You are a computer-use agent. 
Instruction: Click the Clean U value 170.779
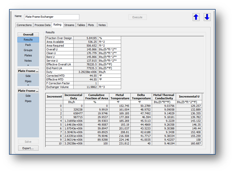click(x=86, y=53)
